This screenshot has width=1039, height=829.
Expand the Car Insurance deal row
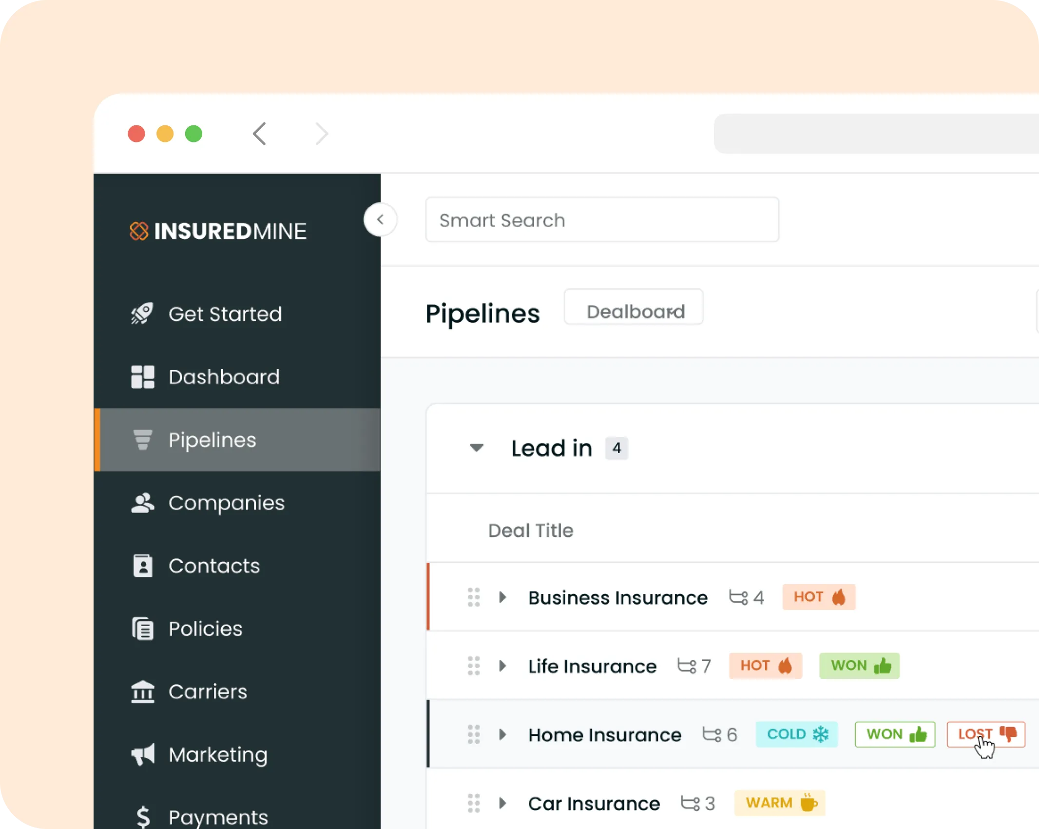point(502,803)
